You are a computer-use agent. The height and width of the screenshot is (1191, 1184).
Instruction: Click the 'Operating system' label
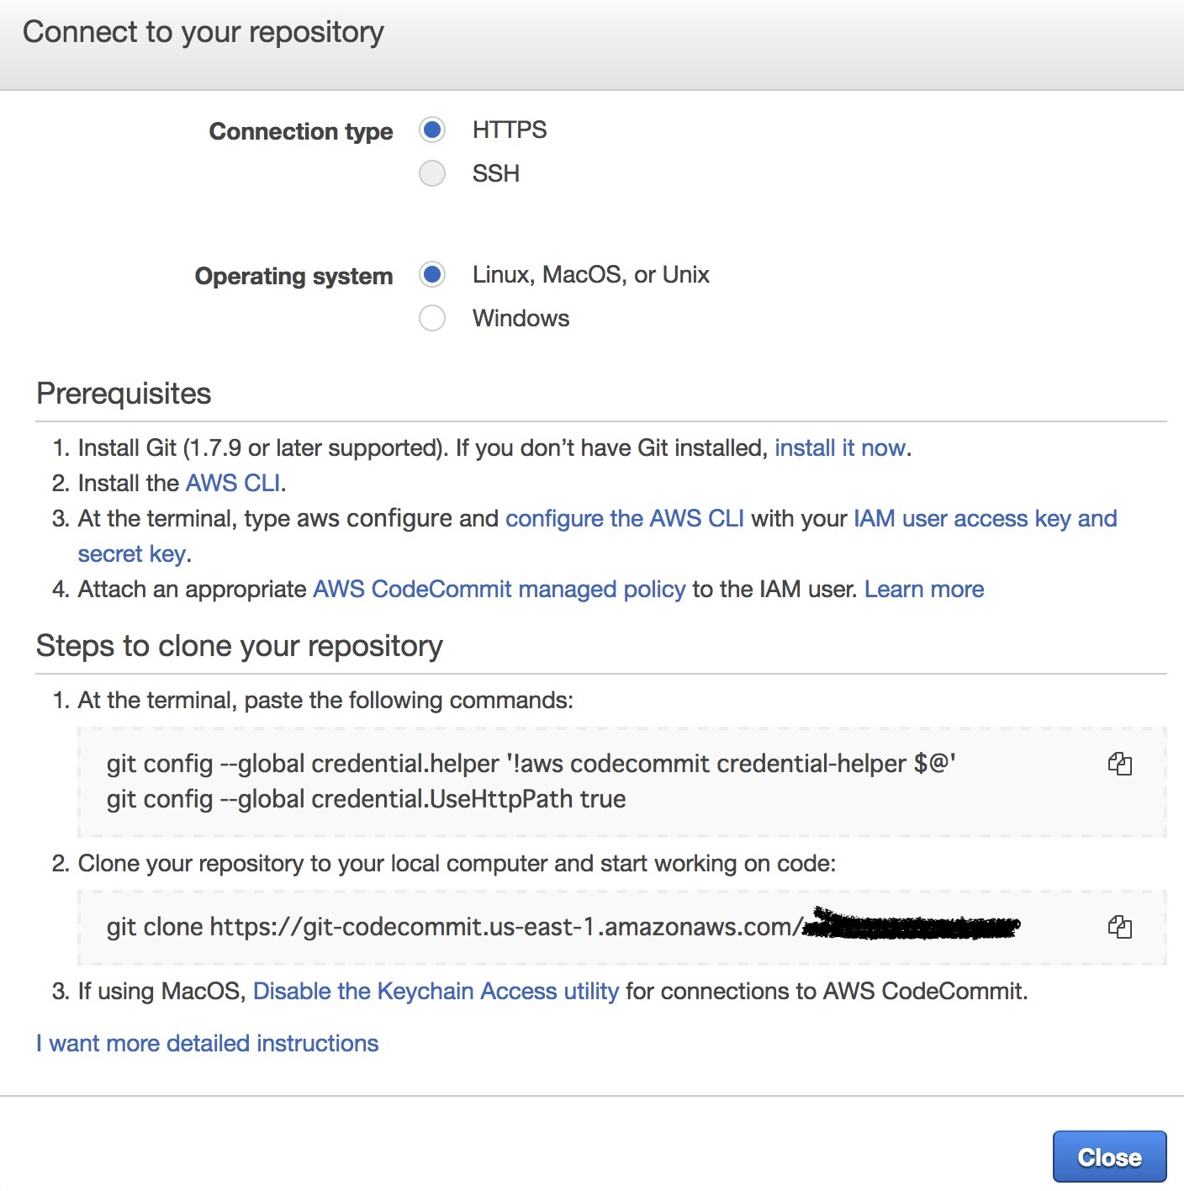point(293,276)
